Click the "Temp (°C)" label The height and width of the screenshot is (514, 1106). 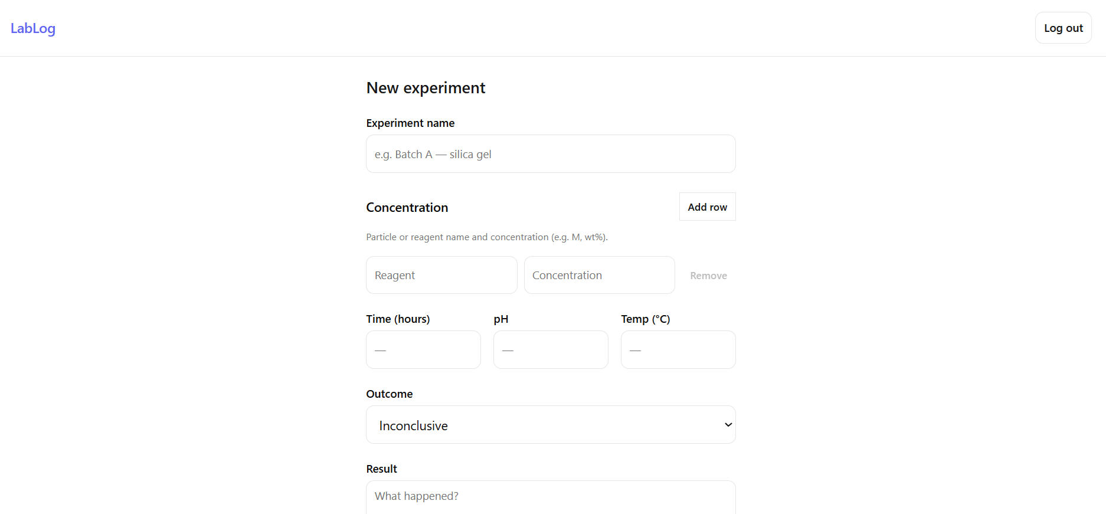pos(645,319)
